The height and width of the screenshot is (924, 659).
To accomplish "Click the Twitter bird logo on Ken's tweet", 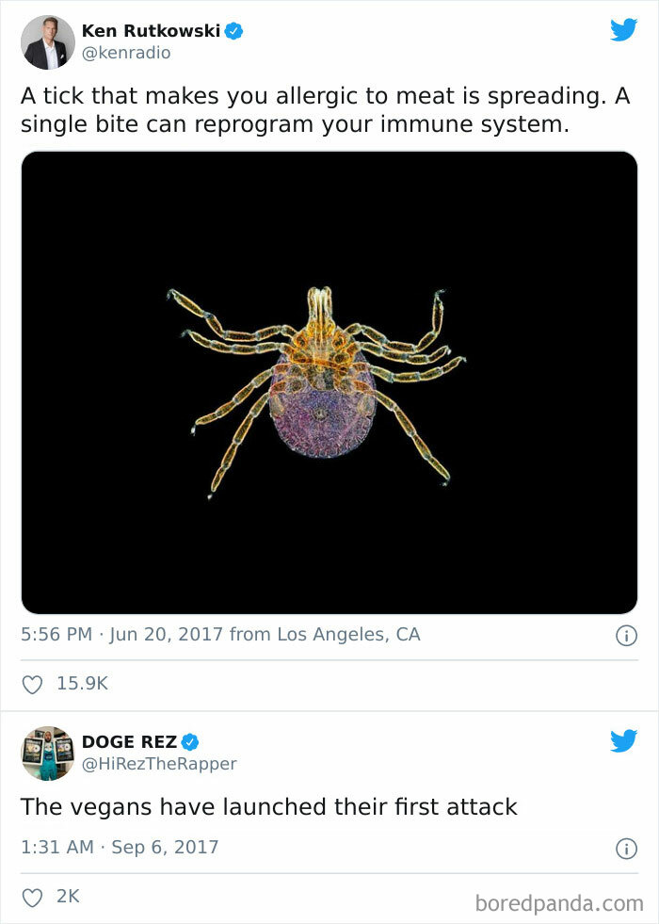I will click(x=624, y=31).
